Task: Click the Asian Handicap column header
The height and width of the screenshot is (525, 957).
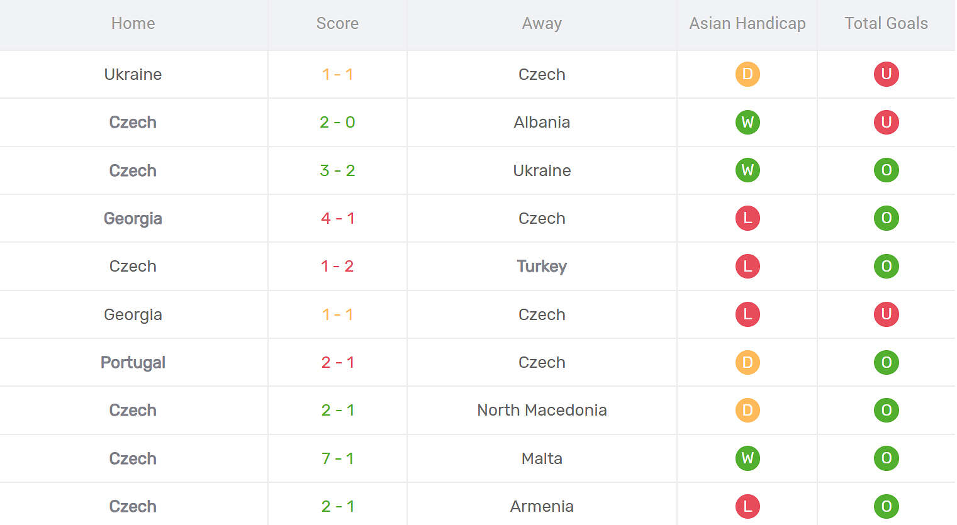Action: [x=747, y=23]
